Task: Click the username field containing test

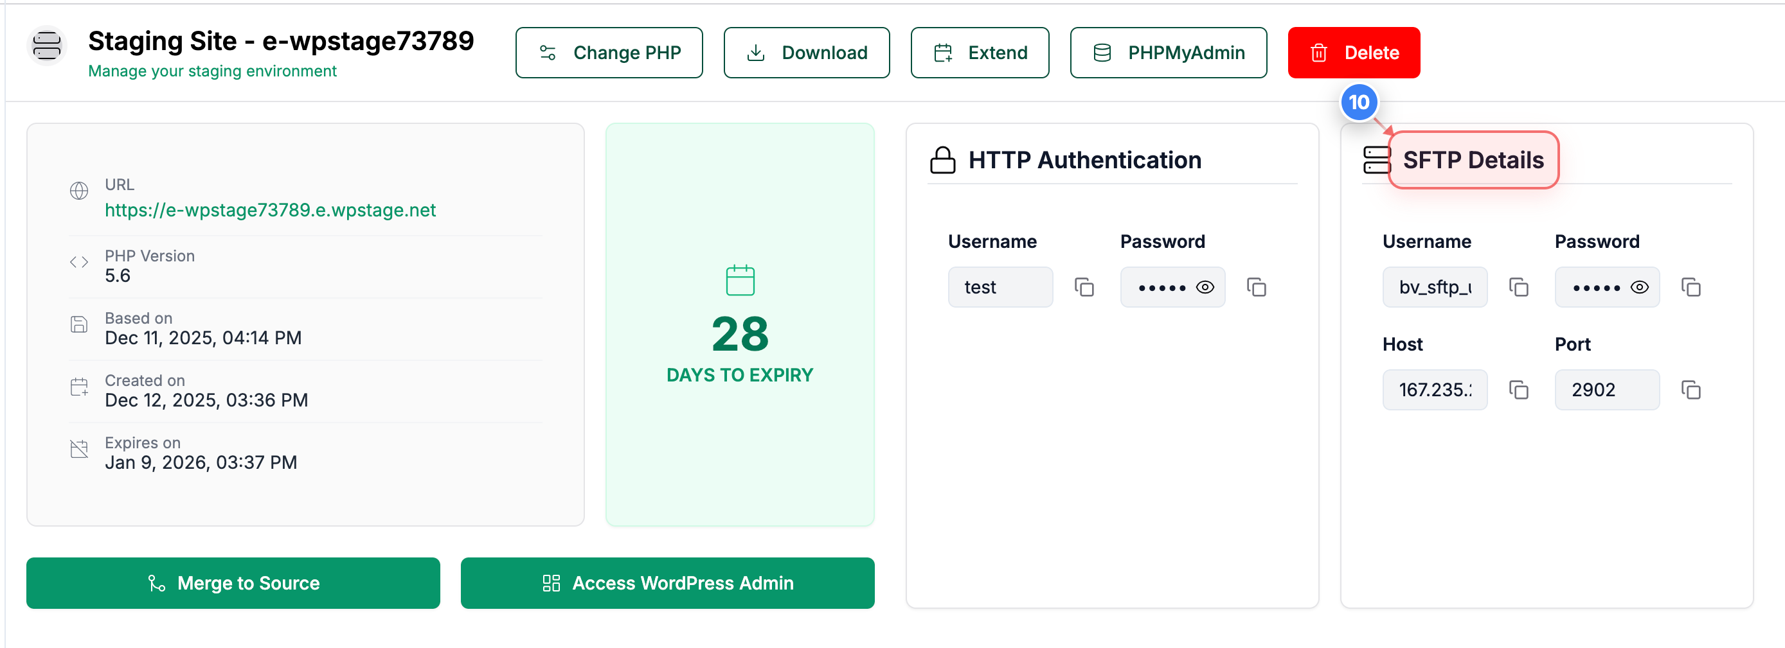Action: [1000, 286]
